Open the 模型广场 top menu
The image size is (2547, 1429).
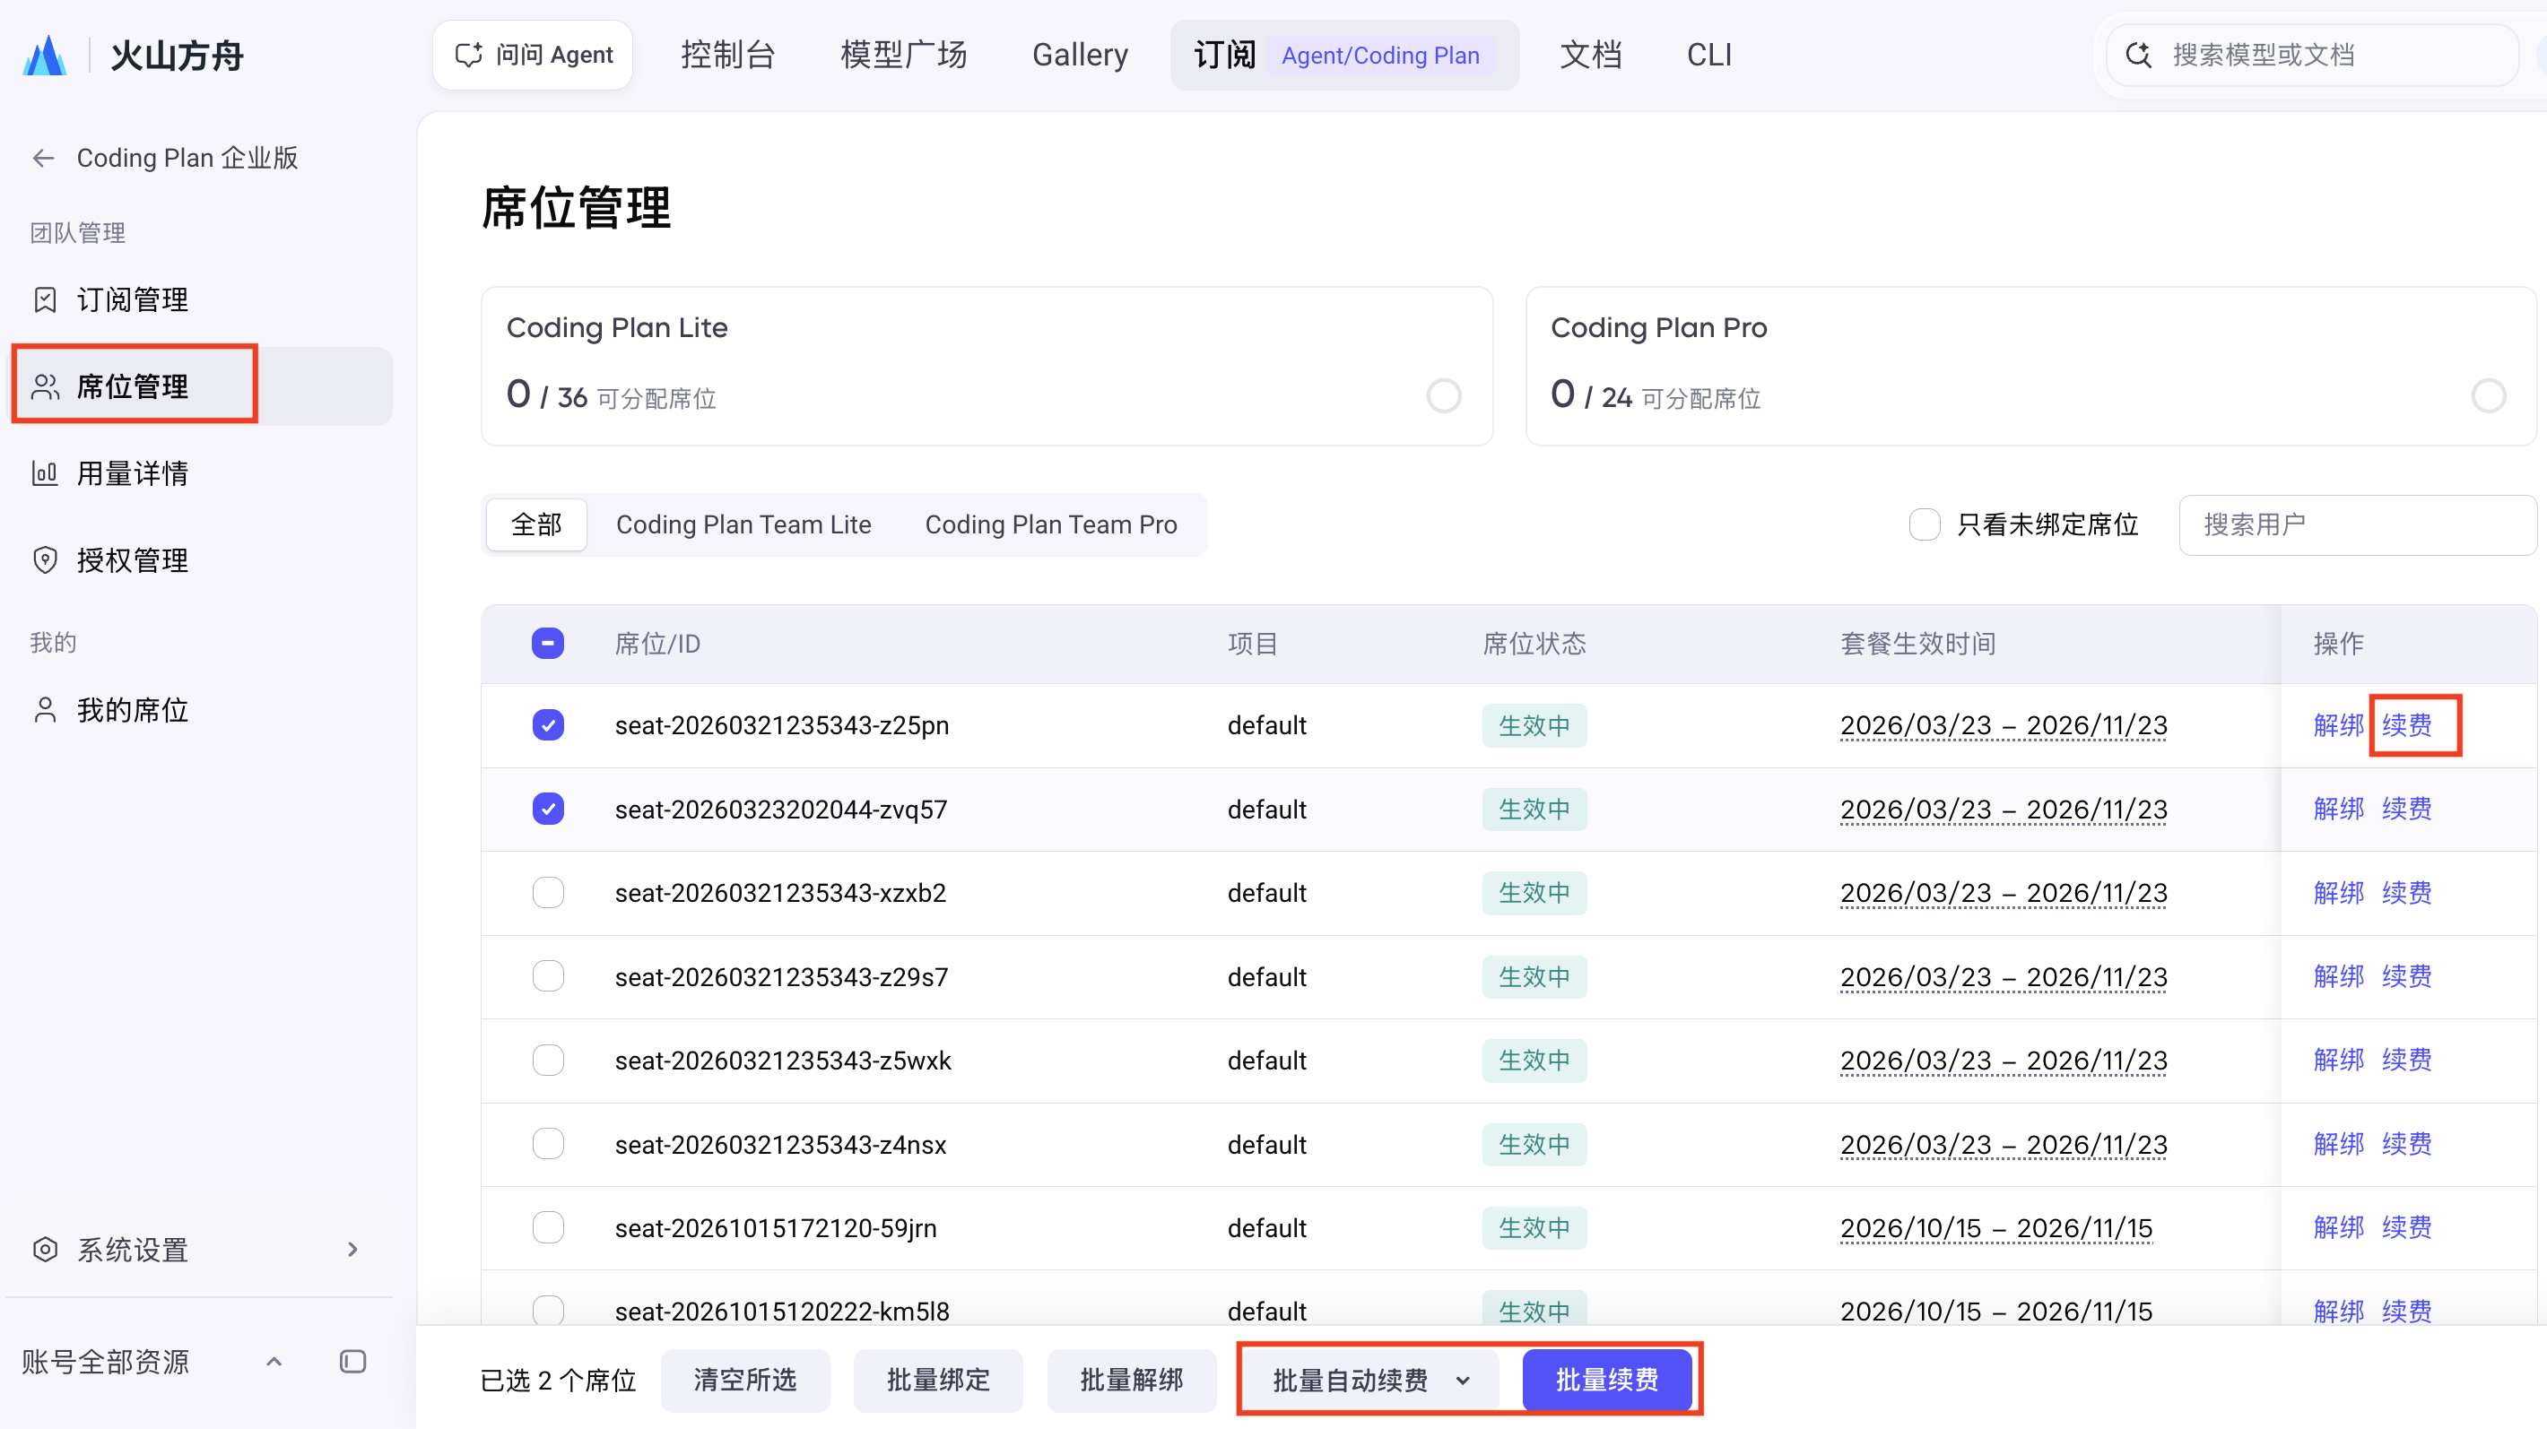pyautogui.click(x=904, y=56)
